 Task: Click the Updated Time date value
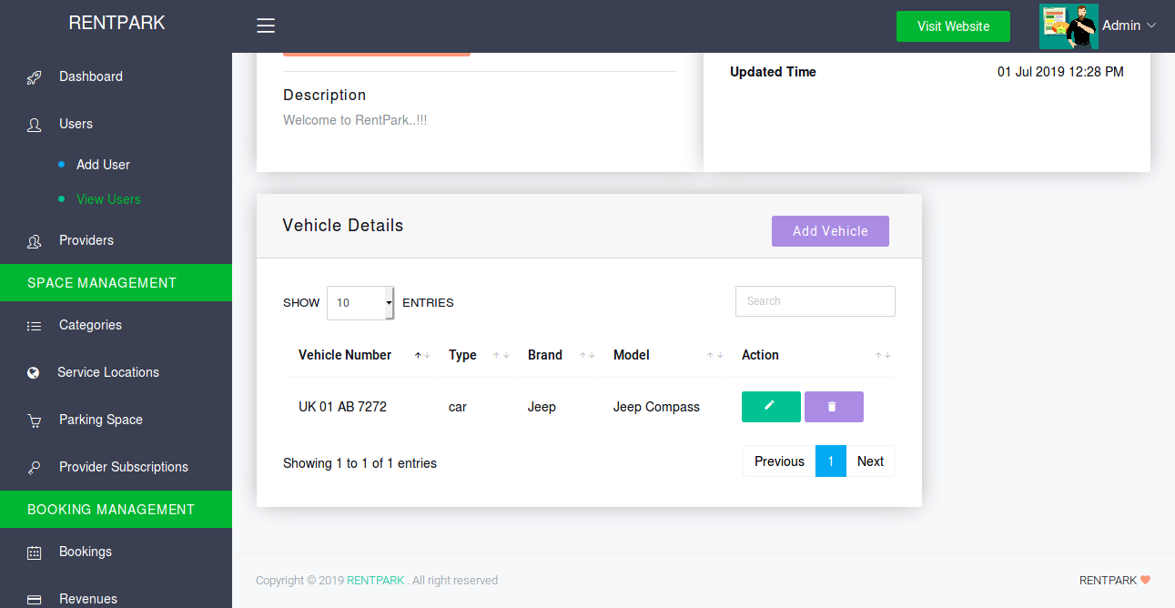(1060, 72)
